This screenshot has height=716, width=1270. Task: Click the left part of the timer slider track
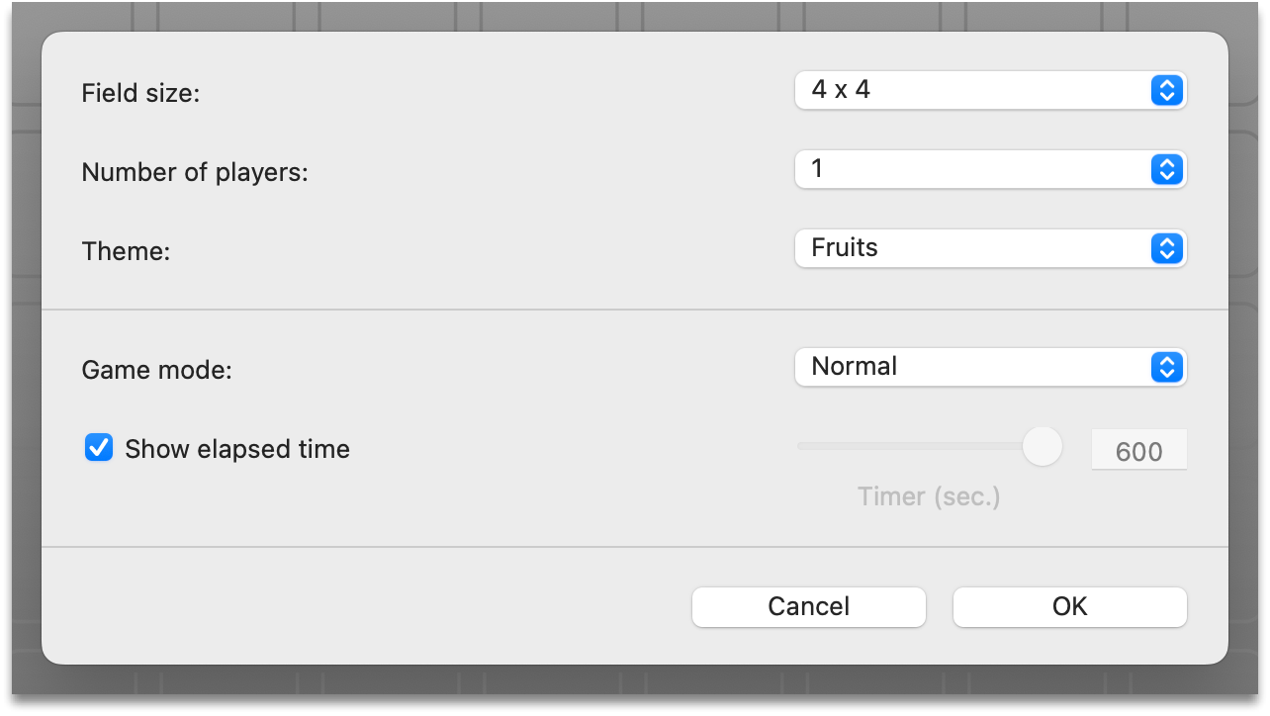(x=861, y=446)
